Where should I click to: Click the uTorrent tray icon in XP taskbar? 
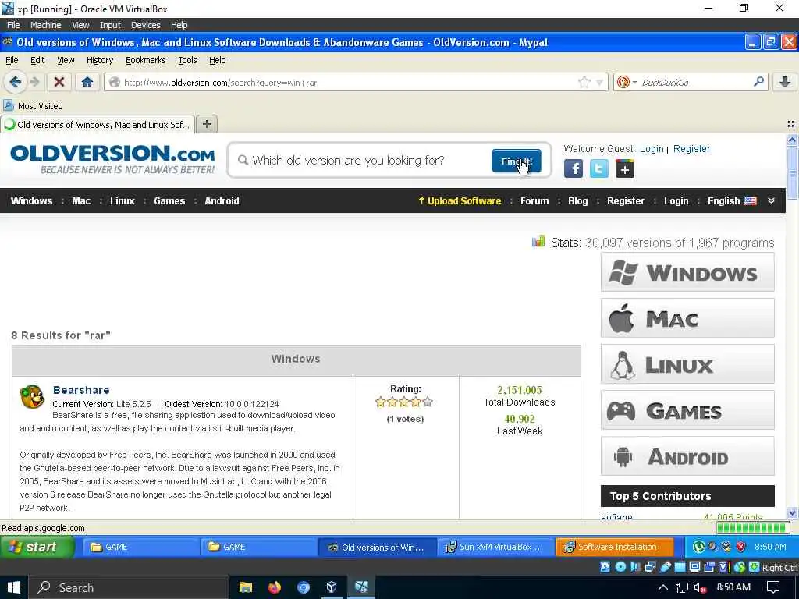(x=698, y=547)
